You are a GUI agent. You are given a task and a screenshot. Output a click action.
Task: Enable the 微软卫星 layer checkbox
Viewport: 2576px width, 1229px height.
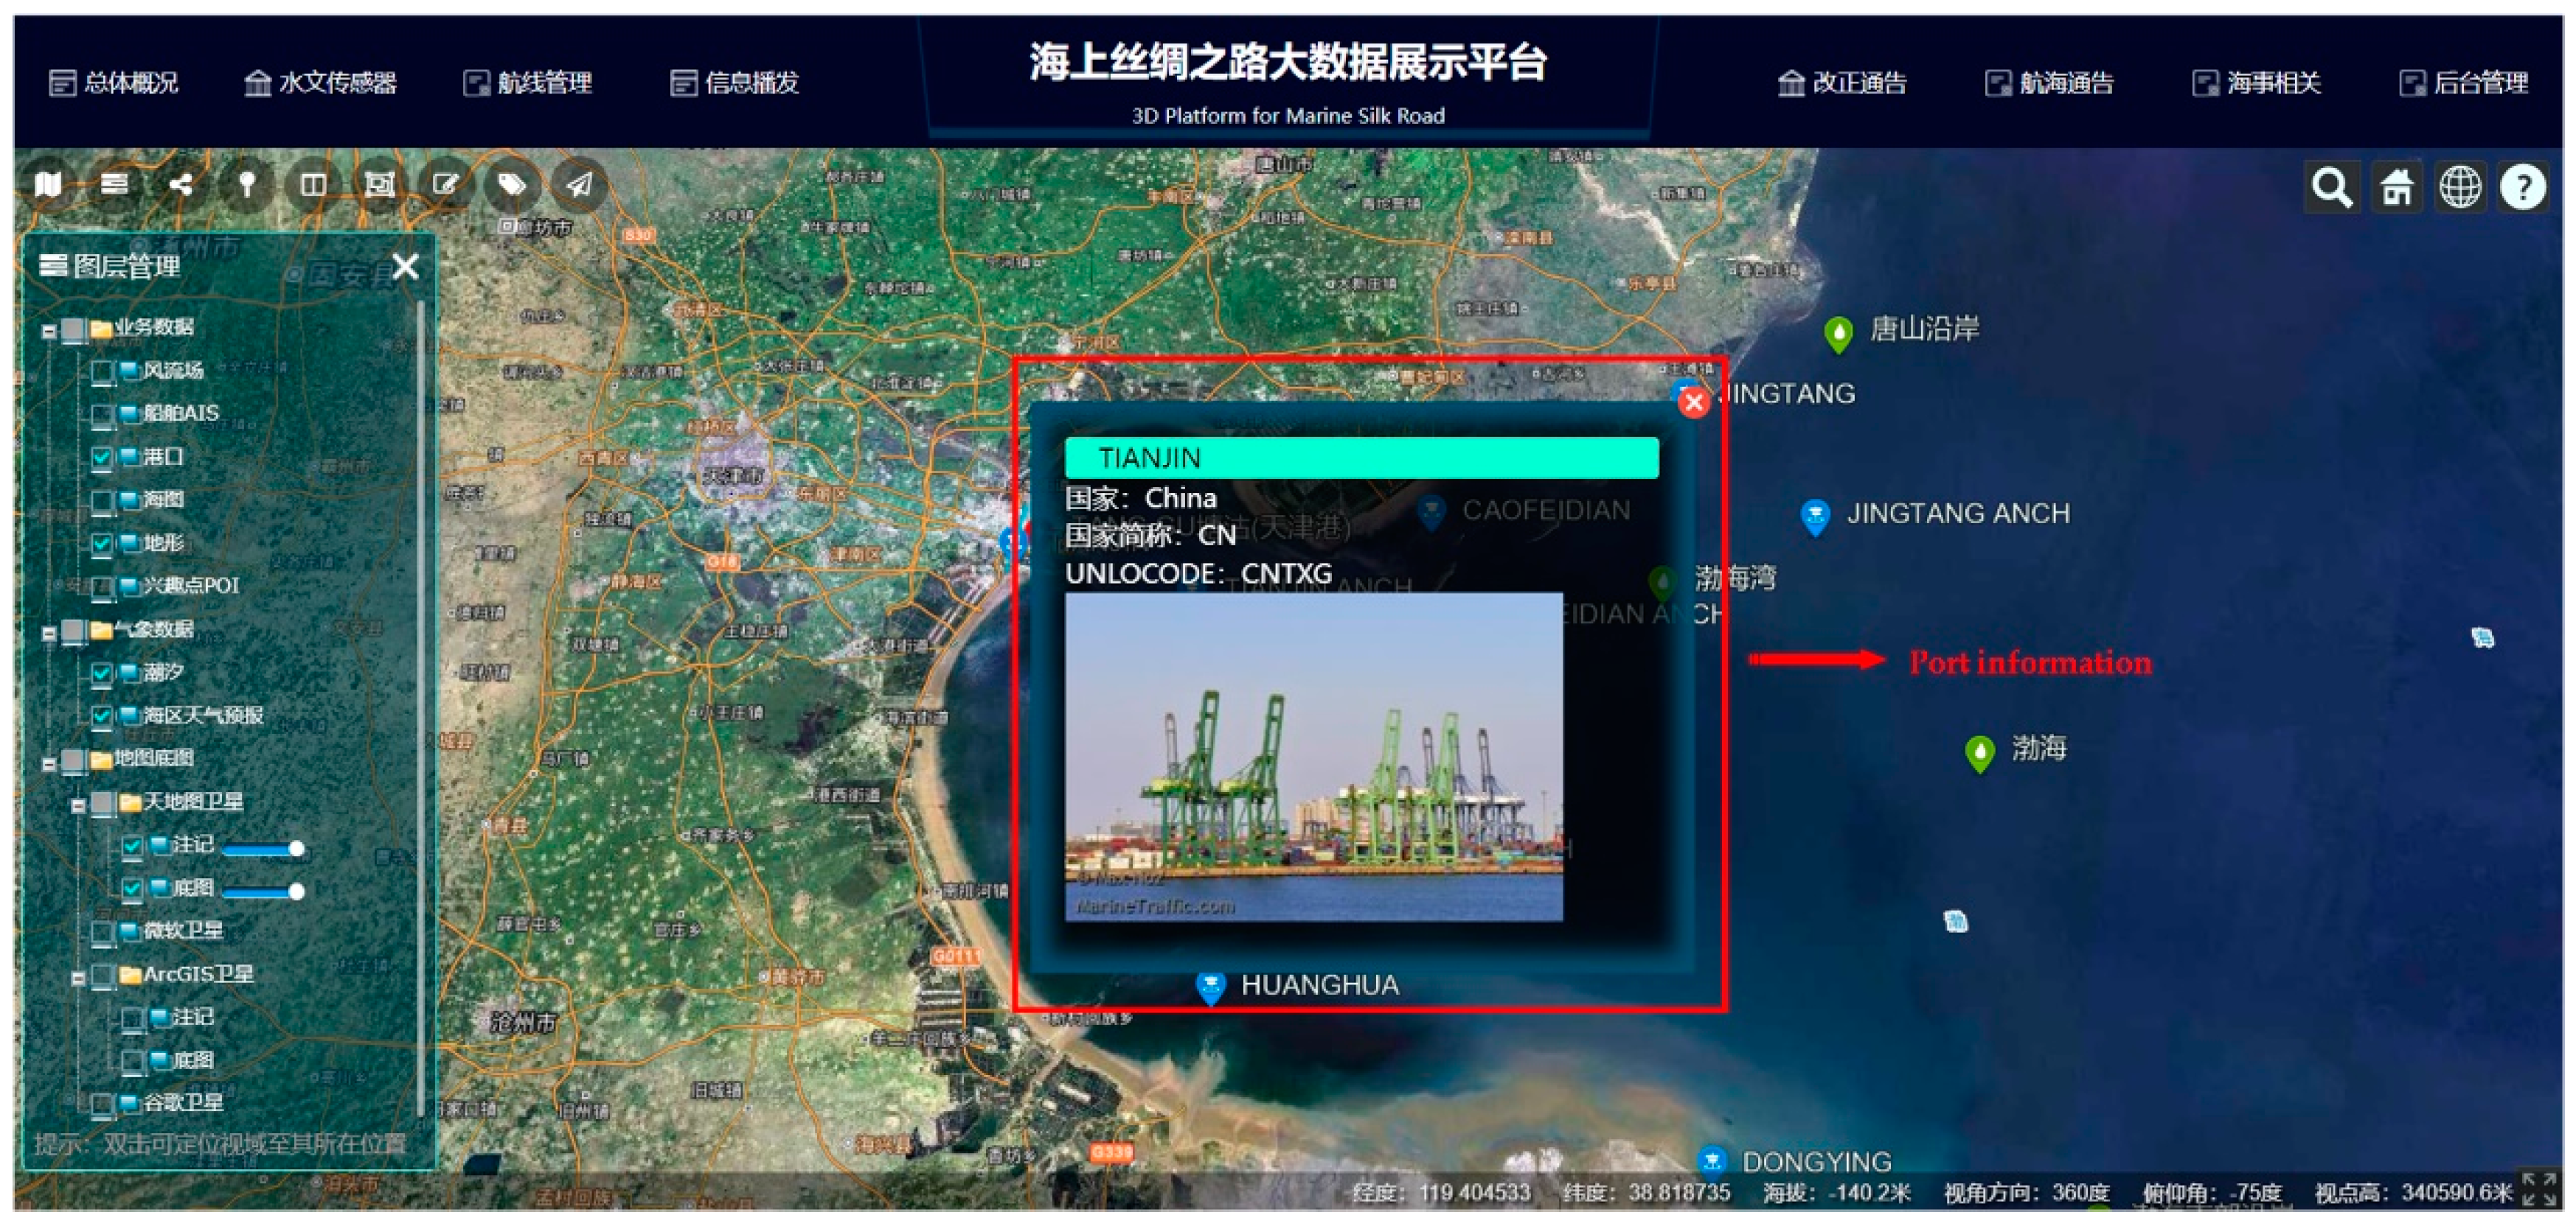[102, 932]
